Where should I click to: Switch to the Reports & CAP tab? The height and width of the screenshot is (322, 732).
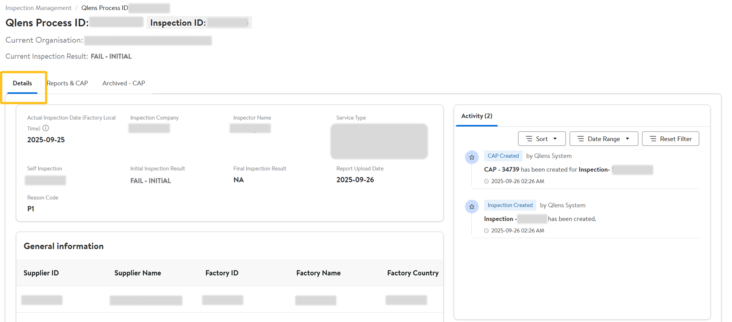[x=67, y=83]
